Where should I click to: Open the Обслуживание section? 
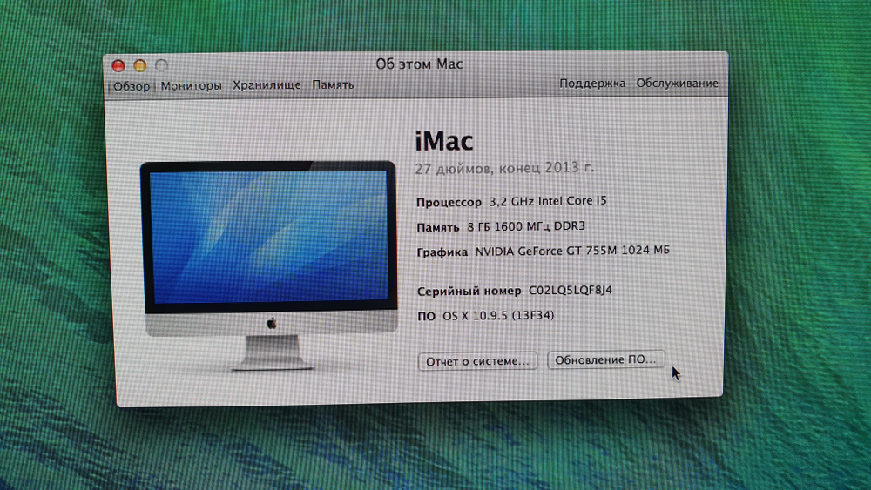click(677, 83)
